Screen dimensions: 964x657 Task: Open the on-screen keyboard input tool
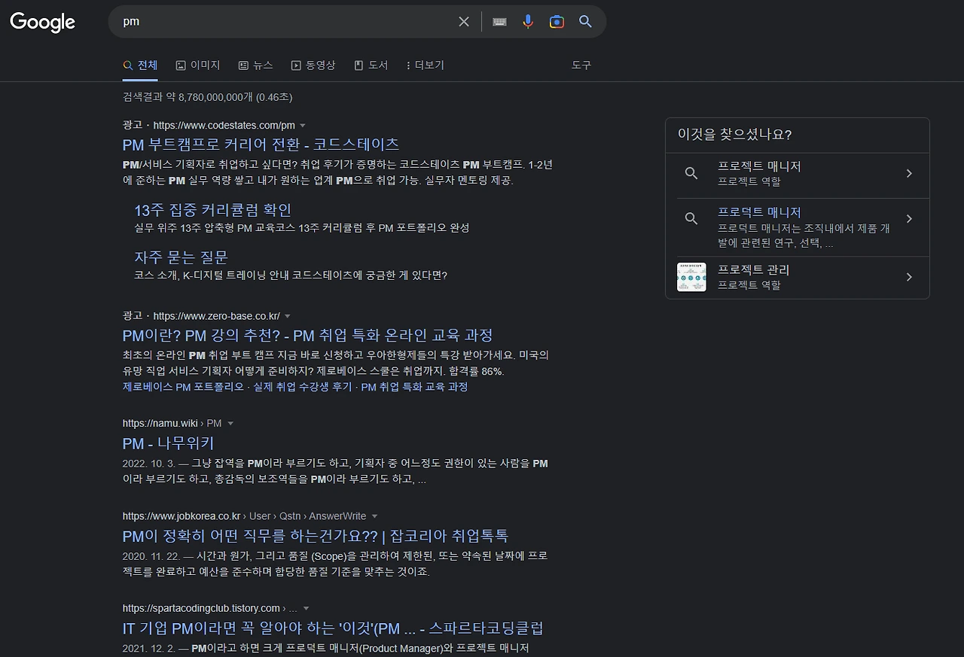coord(499,22)
